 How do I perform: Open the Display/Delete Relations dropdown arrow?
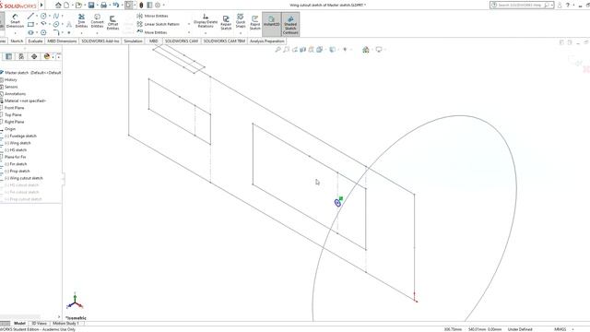click(206, 33)
